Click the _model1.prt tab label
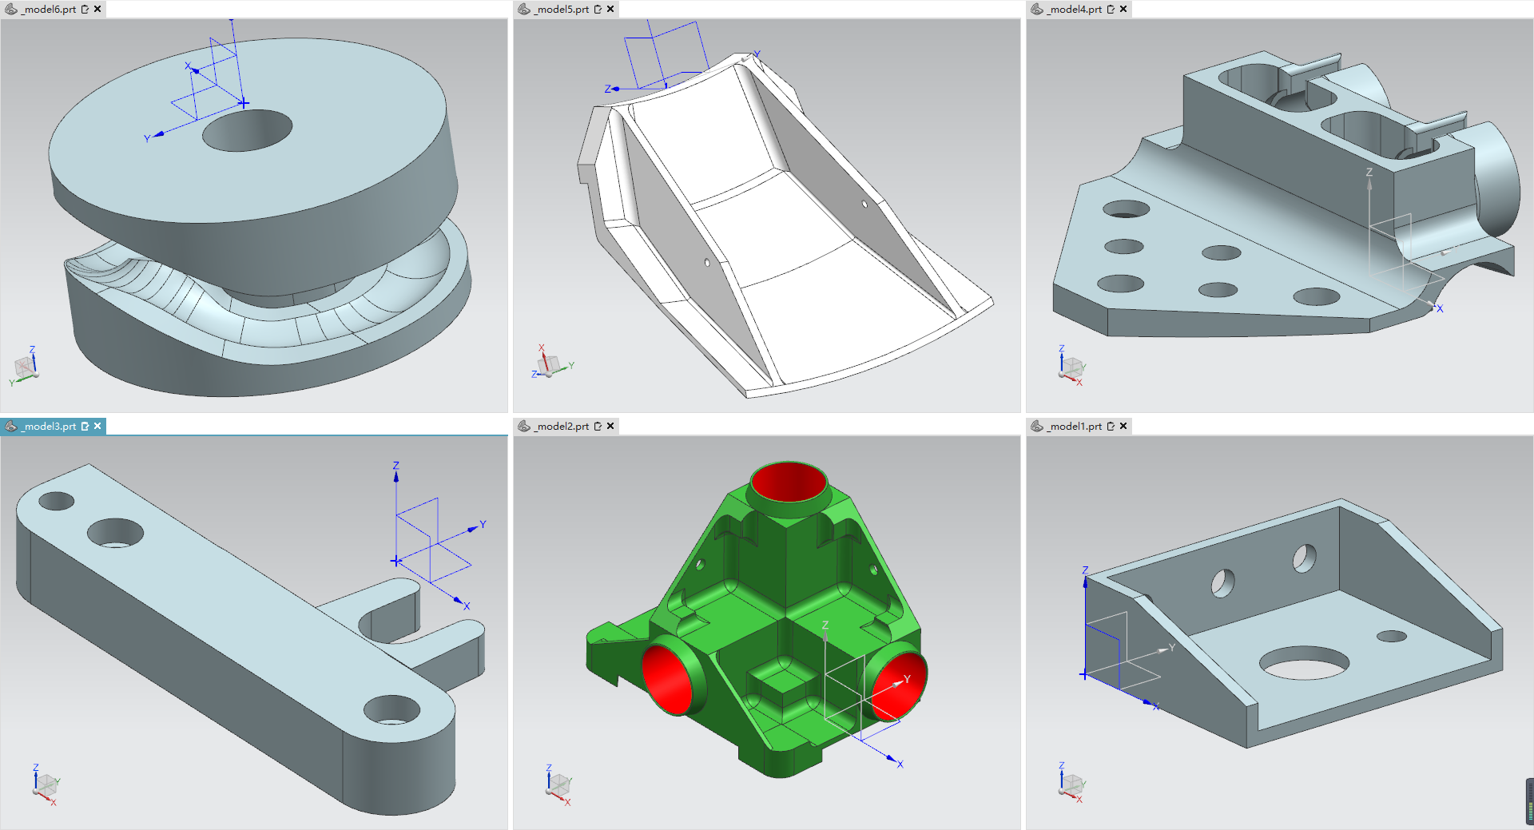Screen dimensions: 1534x830 pyautogui.click(x=1075, y=427)
